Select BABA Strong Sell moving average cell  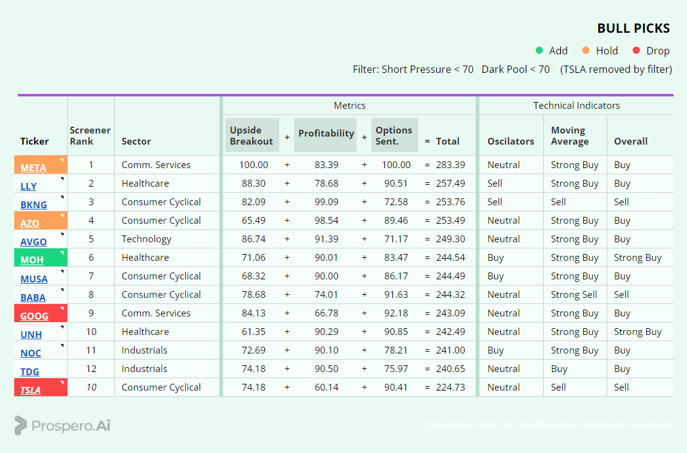[x=574, y=295]
